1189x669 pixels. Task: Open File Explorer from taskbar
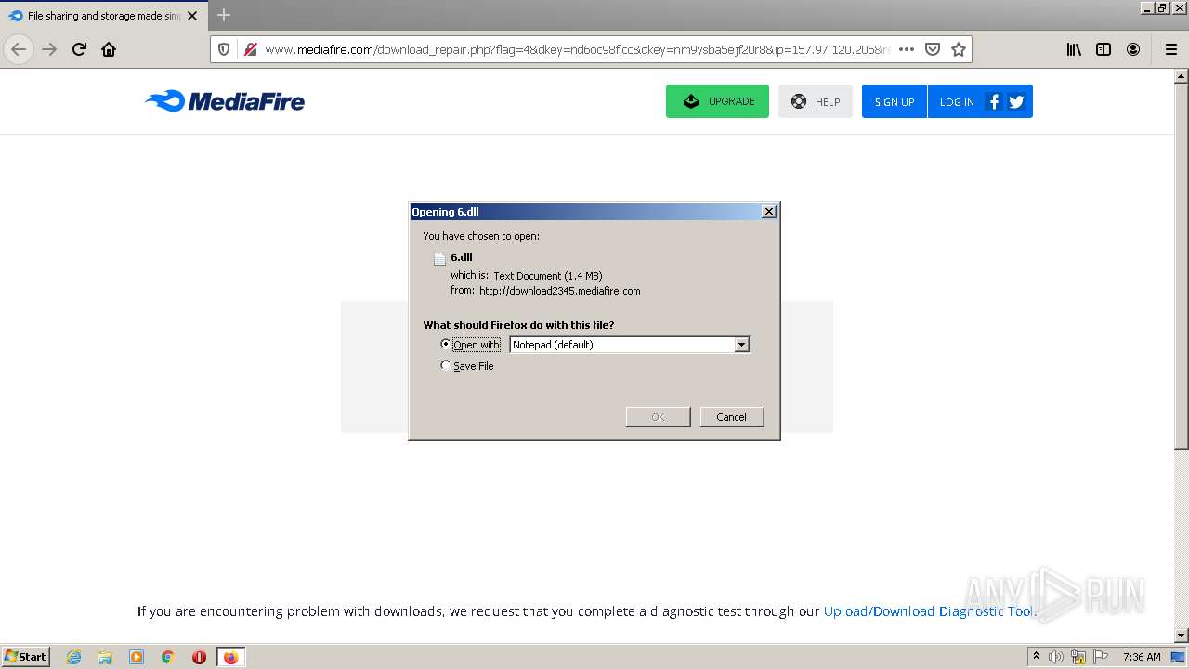pos(105,657)
